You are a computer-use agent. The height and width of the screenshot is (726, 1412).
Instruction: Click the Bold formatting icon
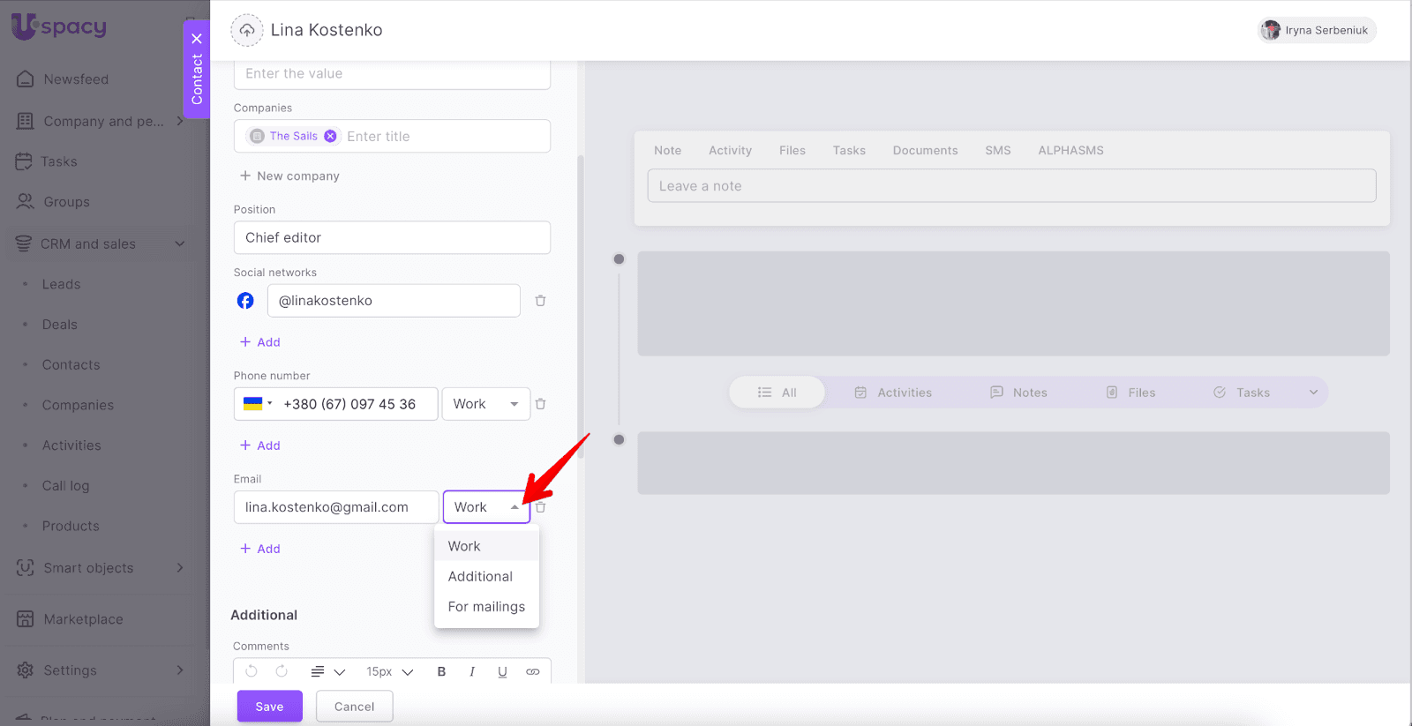(x=441, y=671)
